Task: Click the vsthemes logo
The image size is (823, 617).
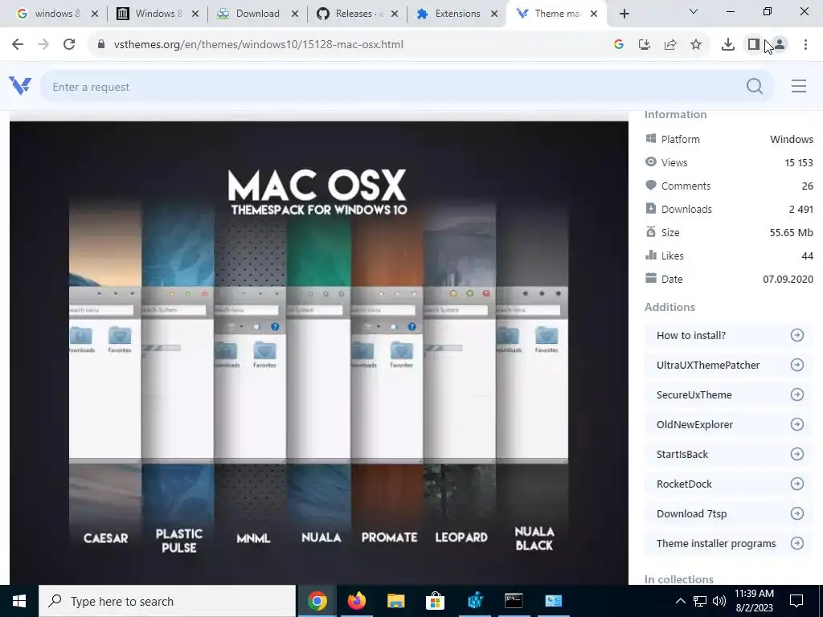Action: pyautogui.click(x=20, y=85)
